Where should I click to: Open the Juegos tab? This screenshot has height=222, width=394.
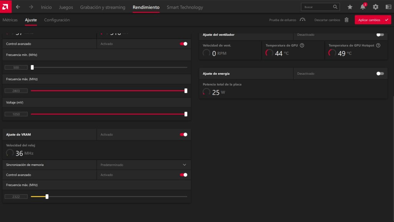[66, 7]
